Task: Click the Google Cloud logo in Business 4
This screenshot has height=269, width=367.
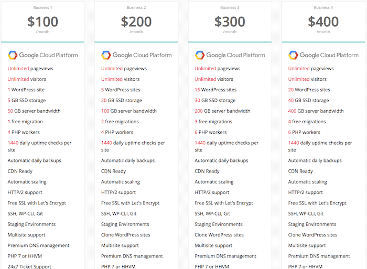Action: point(323,55)
